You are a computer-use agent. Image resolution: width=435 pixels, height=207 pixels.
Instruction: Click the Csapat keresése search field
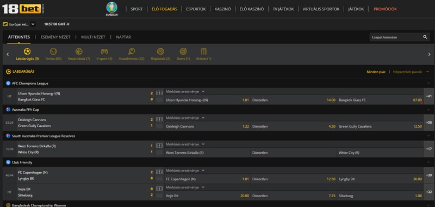tap(395, 37)
